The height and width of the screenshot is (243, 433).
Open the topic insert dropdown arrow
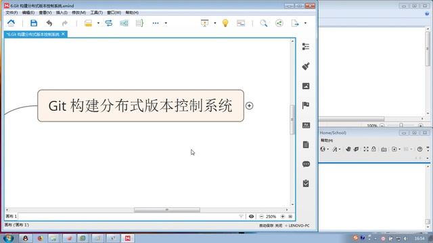pyautogui.click(x=98, y=23)
